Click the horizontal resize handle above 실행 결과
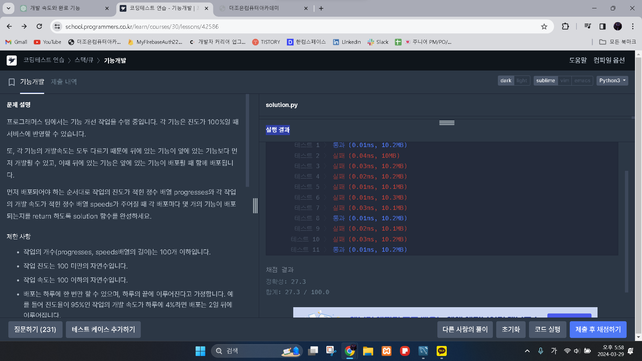This screenshot has width=642, height=361. click(x=447, y=123)
